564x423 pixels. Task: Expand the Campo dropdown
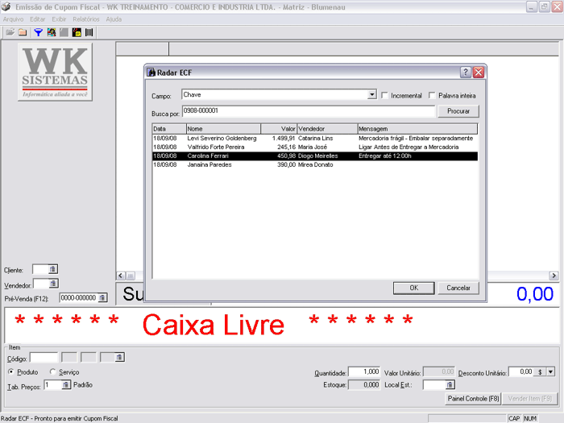(x=371, y=95)
